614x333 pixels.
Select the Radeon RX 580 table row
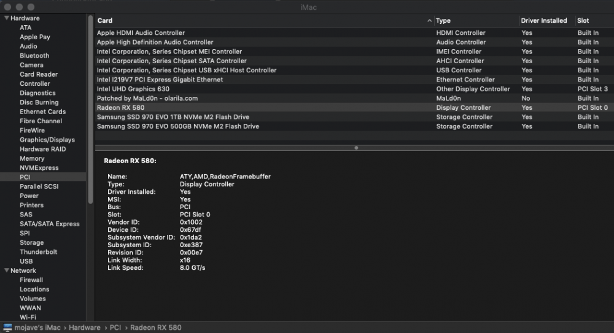tap(354, 107)
